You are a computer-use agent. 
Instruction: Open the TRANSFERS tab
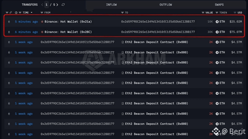click(30, 5)
